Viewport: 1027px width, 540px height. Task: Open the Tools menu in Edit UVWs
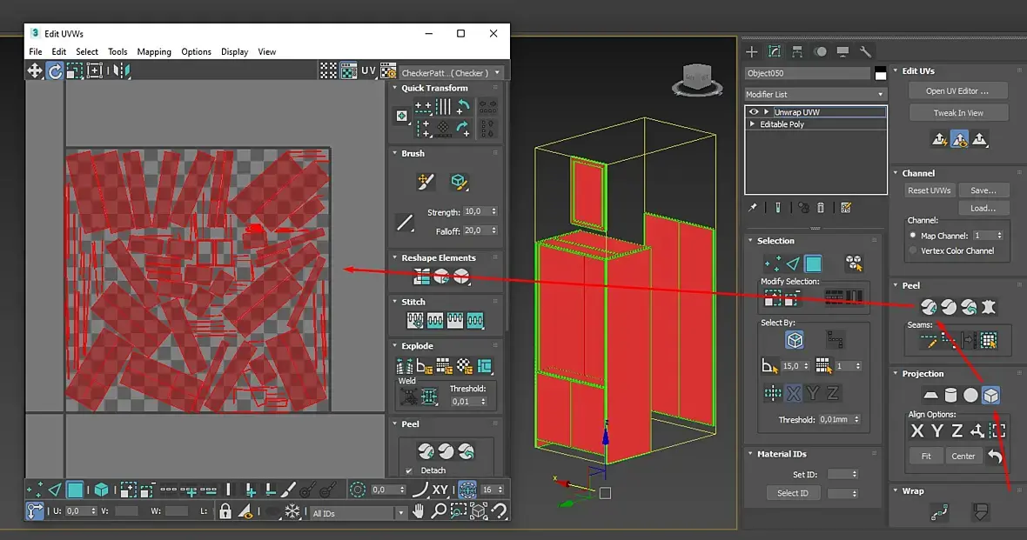(x=117, y=52)
